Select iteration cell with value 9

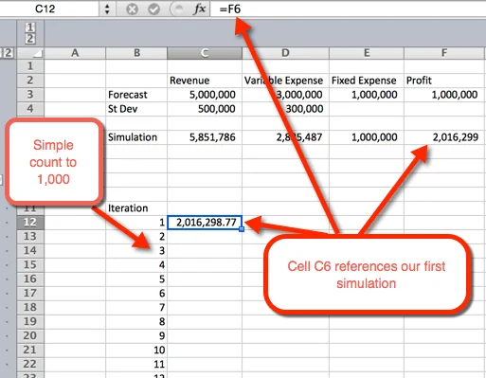136,336
